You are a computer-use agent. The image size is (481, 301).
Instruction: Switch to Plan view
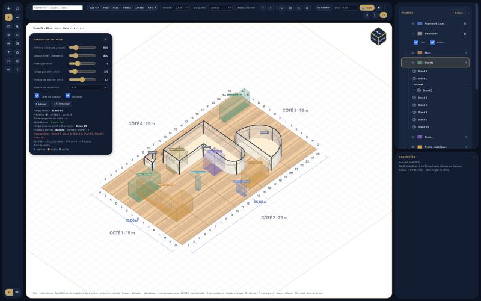tap(106, 8)
